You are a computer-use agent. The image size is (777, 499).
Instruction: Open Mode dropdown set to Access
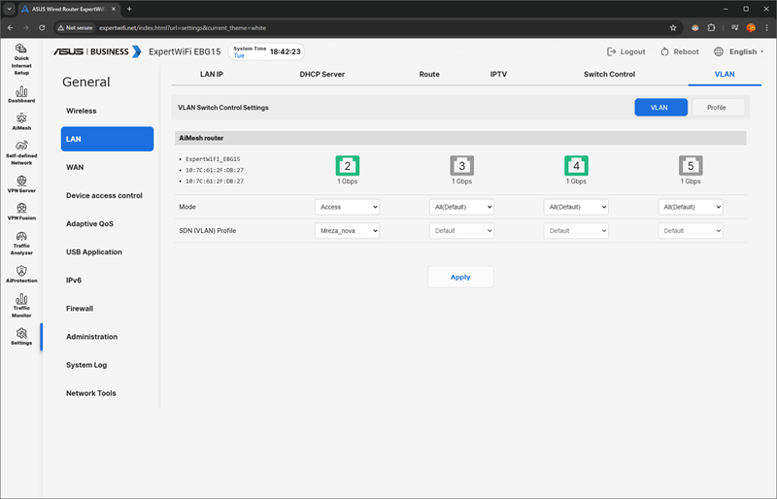347,207
